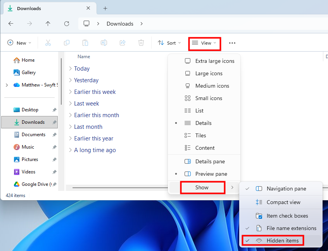Screen dimensions: 328x251
Task: Select Large icons layout
Action: tap(204, 73)
